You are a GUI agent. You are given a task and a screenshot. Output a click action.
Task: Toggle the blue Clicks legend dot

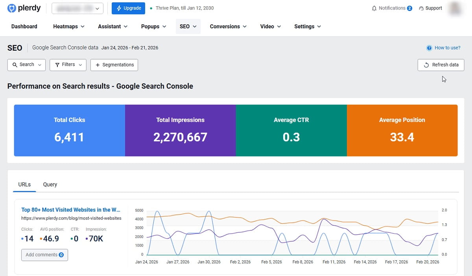[22, 239]
